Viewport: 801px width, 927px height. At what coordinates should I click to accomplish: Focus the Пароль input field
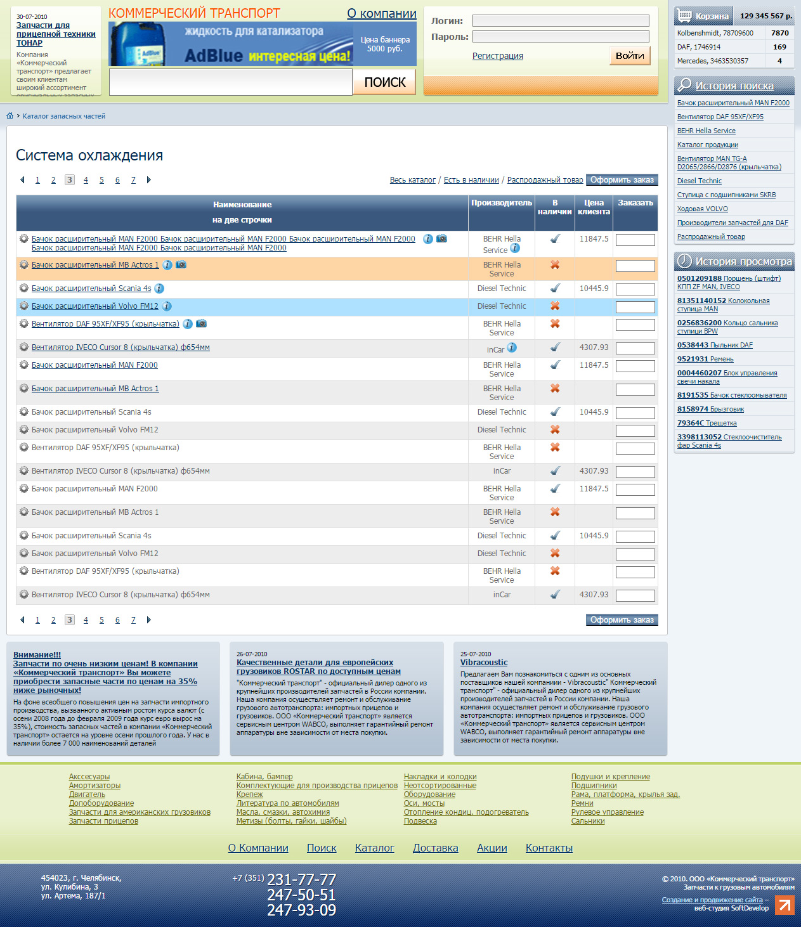click(x=561, y=37)
